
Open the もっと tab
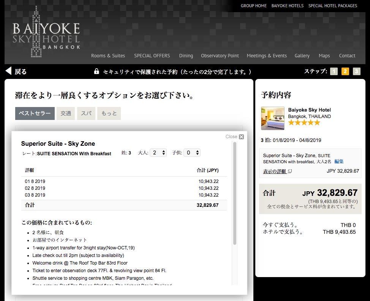click(109, 113)
